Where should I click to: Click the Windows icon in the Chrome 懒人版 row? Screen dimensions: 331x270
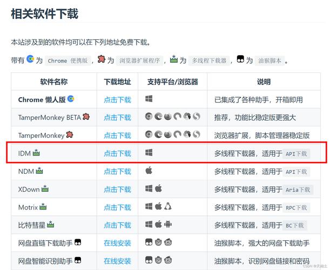pyautogui.click(x=149, y=99)
